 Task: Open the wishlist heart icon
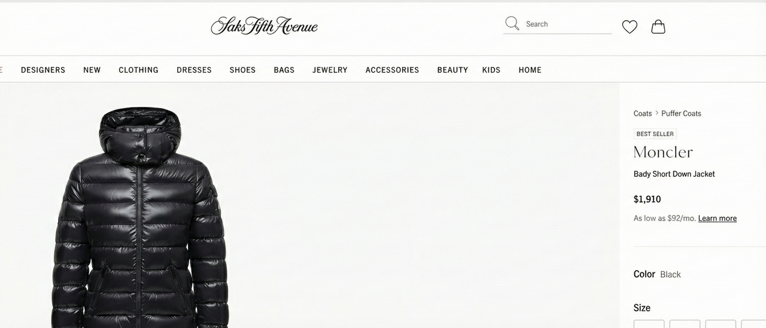point(630,27)
